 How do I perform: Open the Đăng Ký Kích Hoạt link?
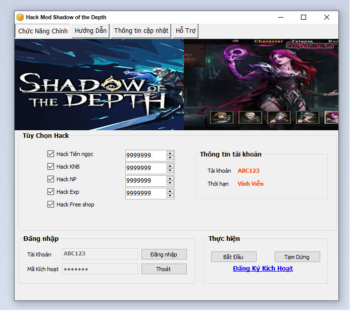(x=263, y=269)
